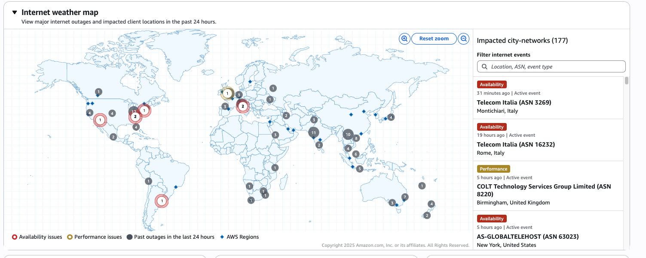Screen dimensions: 646x258
Task: Open the outage cluster 10 in Southeast Asia
Action: click(x=348, y=135)
